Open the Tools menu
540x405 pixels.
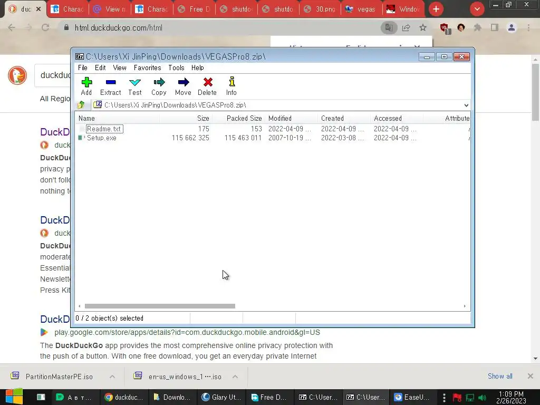[176, 68]
